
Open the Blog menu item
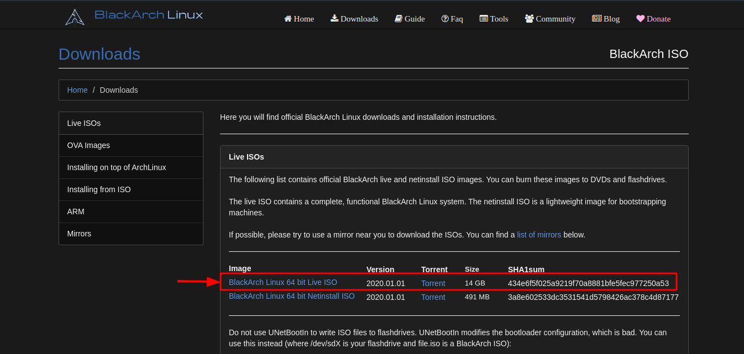point(606,19)
